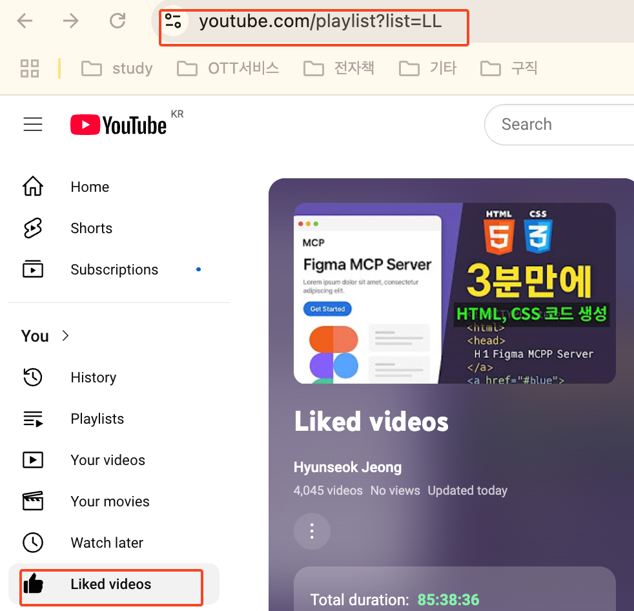Click the Your videos play icon

pyautogui.click(x=33, y=460)
